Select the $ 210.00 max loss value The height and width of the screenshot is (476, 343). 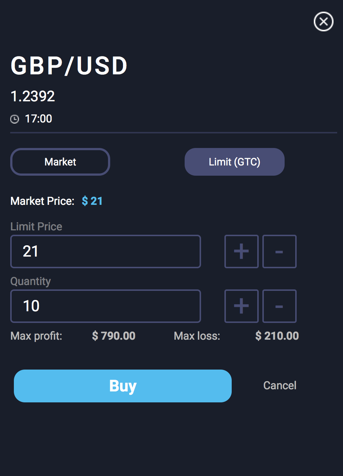click(277, 336)
